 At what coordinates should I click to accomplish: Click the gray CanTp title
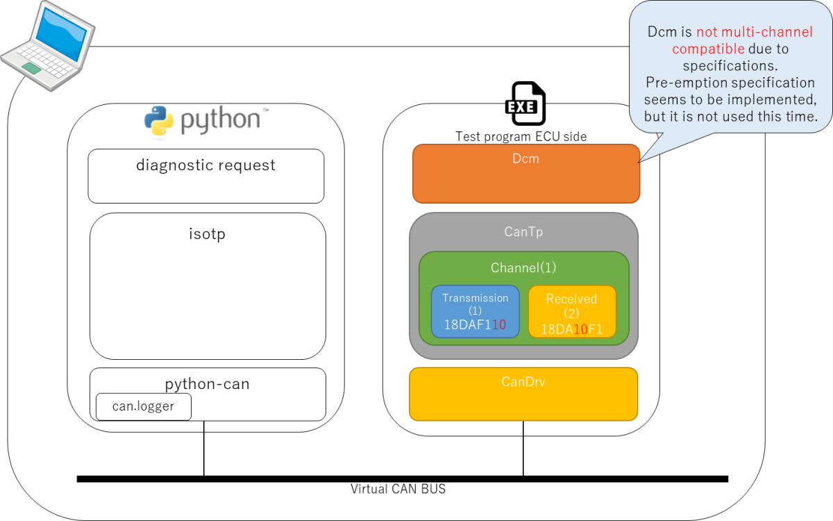pyautogui.click(x=523, y=231)
